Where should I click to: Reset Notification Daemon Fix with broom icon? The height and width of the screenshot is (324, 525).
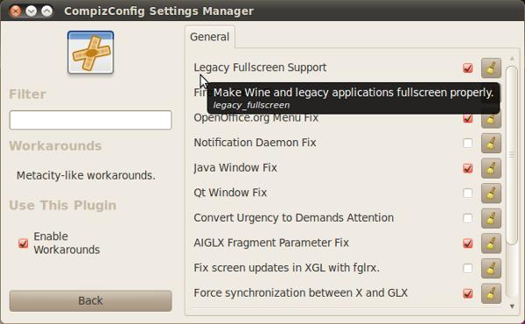click(x=491, y=143)
